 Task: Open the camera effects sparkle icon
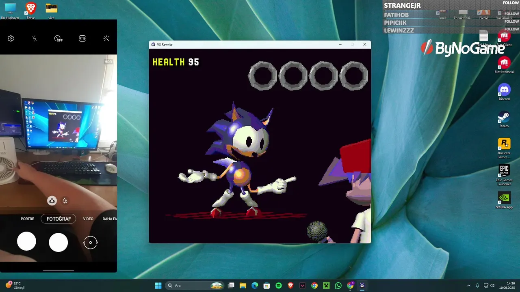pyautogui.click(x=106, y=39)
